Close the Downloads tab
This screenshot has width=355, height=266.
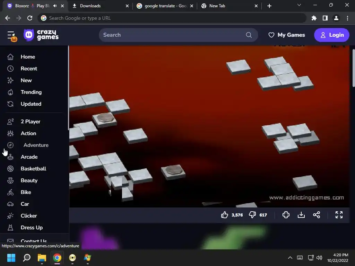[127, 6]
